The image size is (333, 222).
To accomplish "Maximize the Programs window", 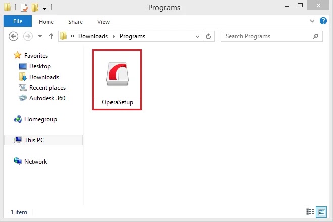I will 300,6.
